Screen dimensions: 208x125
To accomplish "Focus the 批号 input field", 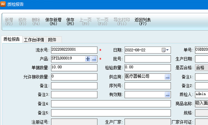I will pyautogui.click(x=148, y=59).
